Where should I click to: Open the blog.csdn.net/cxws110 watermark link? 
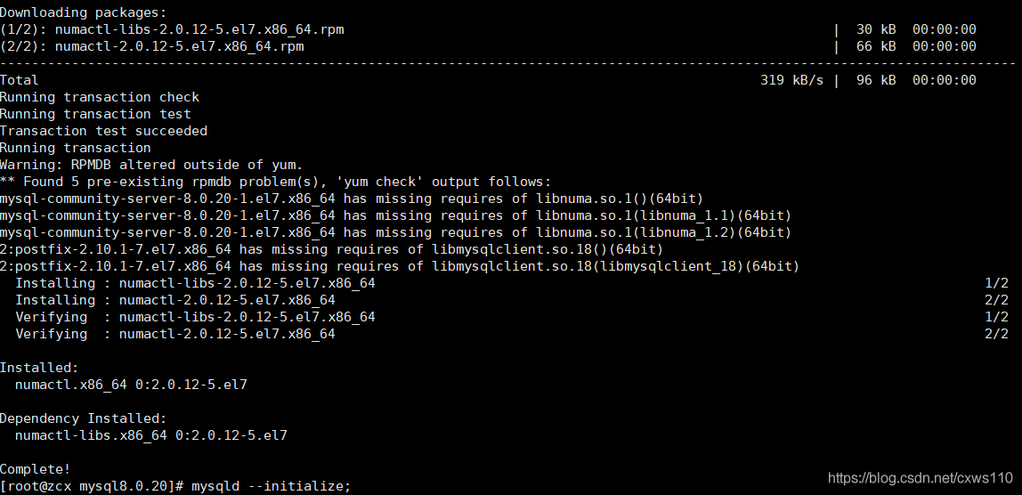tap(921, 478)
